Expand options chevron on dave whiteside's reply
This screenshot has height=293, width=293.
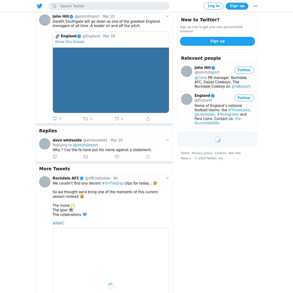tap(167, 140)
